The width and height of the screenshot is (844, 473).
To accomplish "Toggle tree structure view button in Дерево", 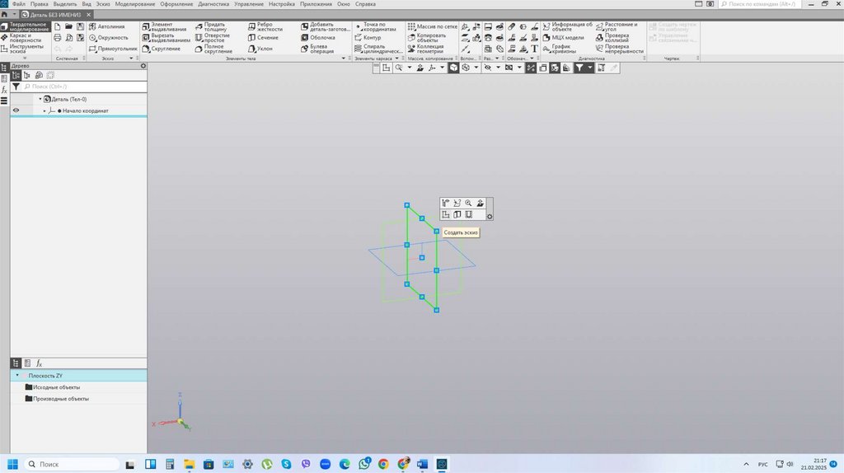I will point(16,75).
